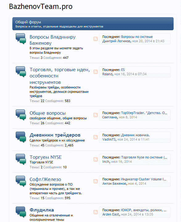The width and height of the screenshot is (181, 222).
Task: Click the forum icon beside Торговля, торговые идеи
Action: click(21, 72)
